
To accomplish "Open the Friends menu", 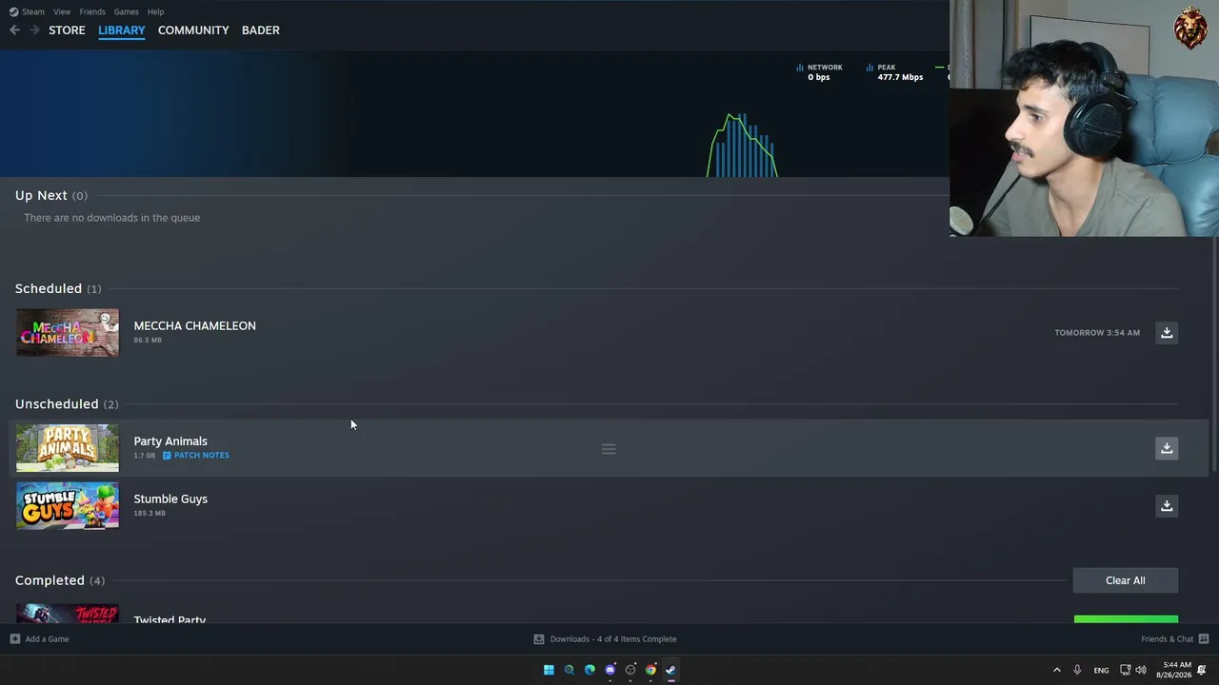I will [x=92, y=11].
